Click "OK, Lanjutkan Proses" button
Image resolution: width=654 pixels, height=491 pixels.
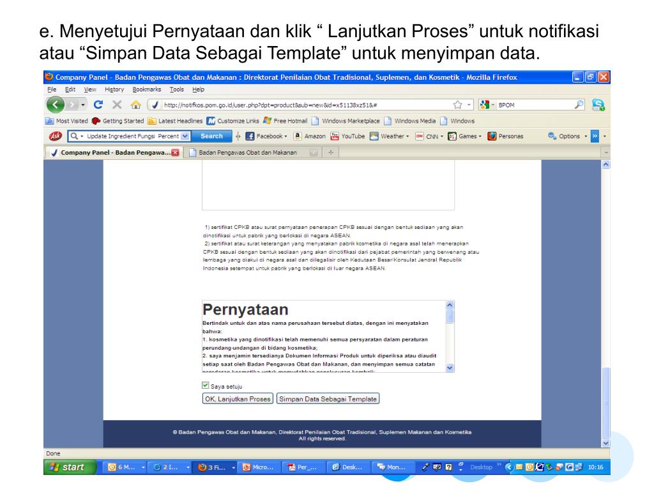[x=238, y=399]
